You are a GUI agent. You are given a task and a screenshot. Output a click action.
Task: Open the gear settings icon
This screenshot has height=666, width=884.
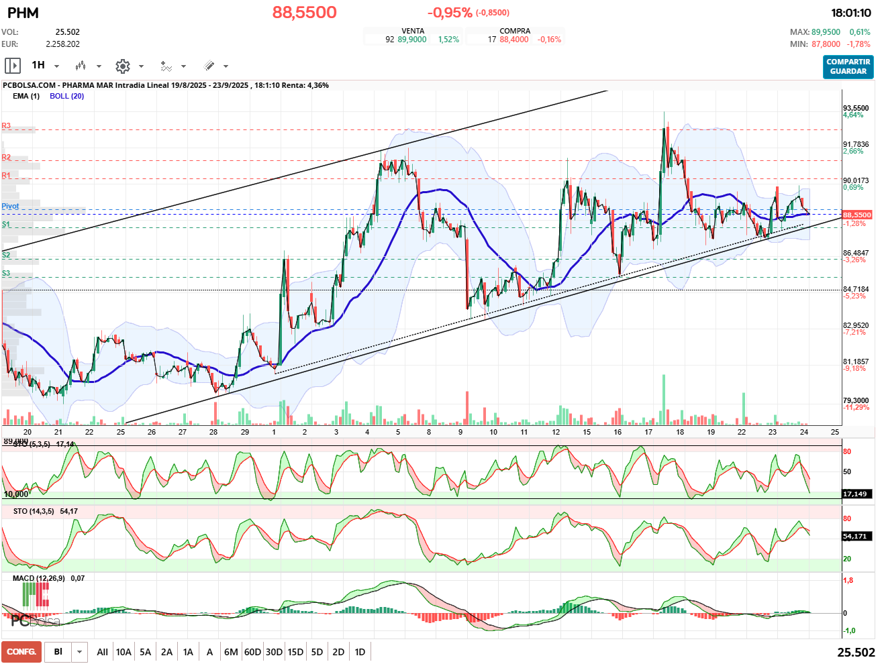122,66
